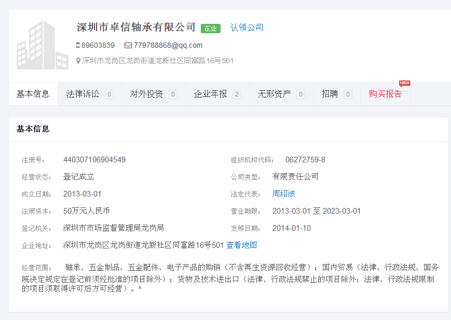Click the email address 779788868@qq.com

168,45
